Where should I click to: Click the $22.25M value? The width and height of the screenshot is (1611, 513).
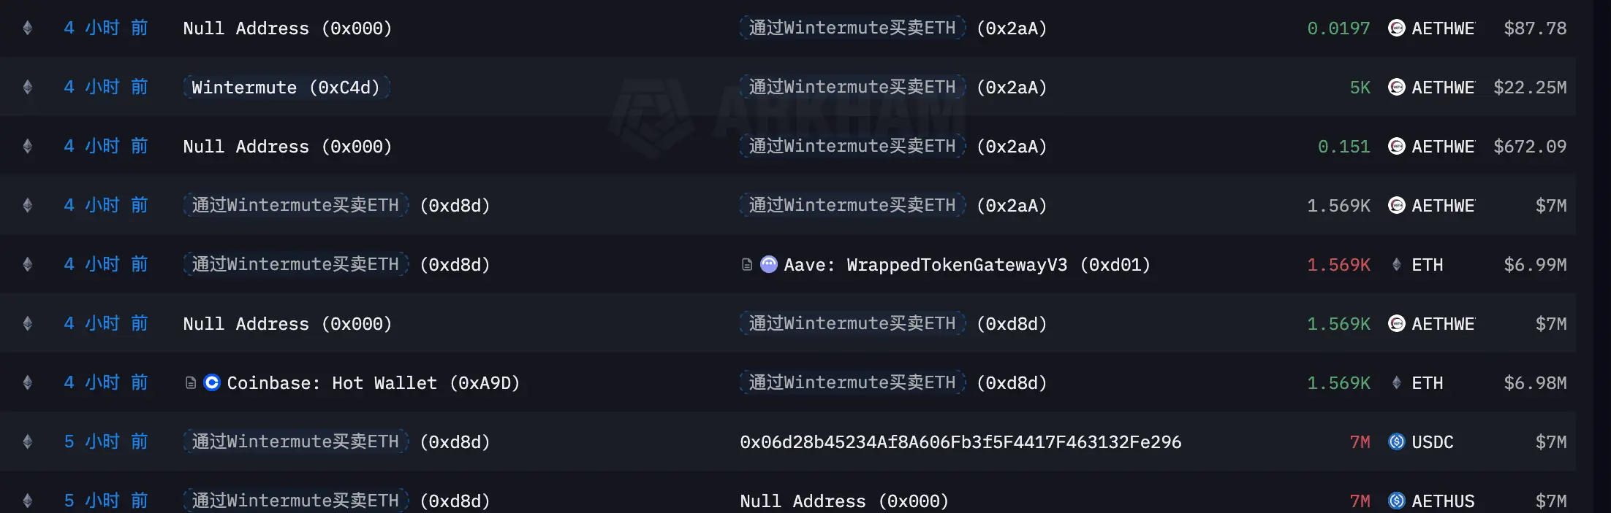[1530, 87]
